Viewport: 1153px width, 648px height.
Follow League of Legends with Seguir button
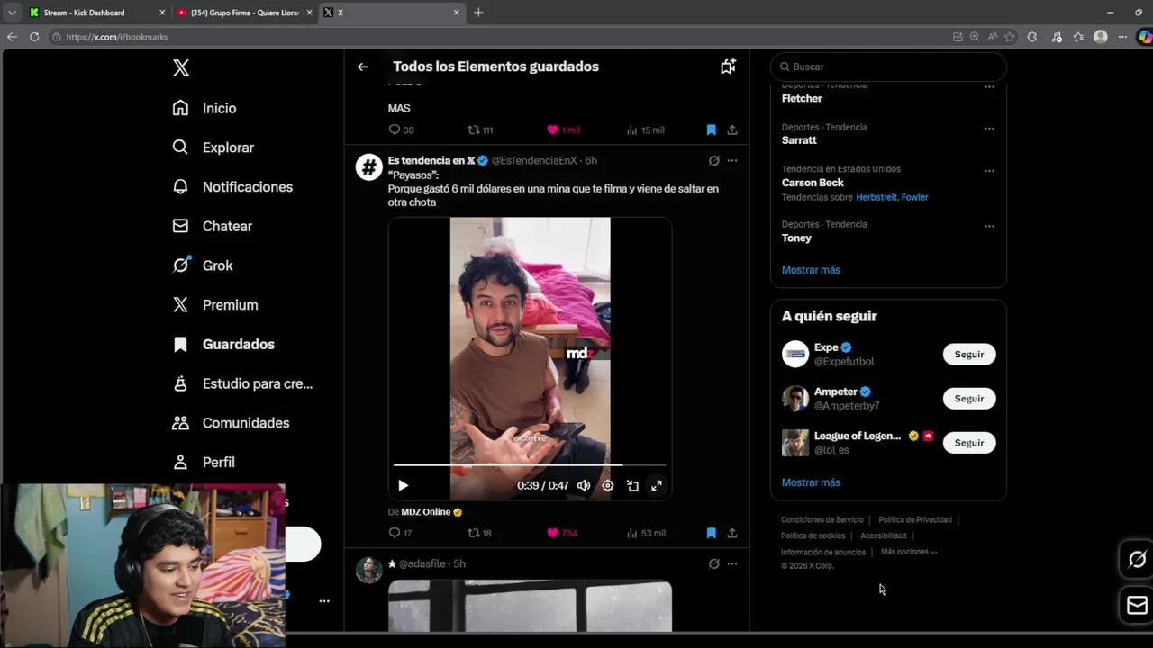969,442
